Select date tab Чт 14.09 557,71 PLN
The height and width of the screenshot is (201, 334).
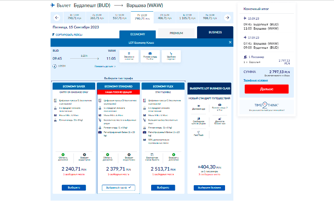pos(119,17)
